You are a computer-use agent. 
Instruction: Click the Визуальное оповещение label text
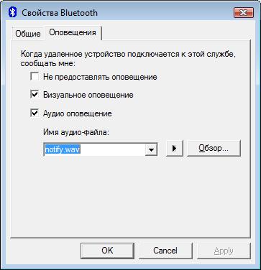88,95
